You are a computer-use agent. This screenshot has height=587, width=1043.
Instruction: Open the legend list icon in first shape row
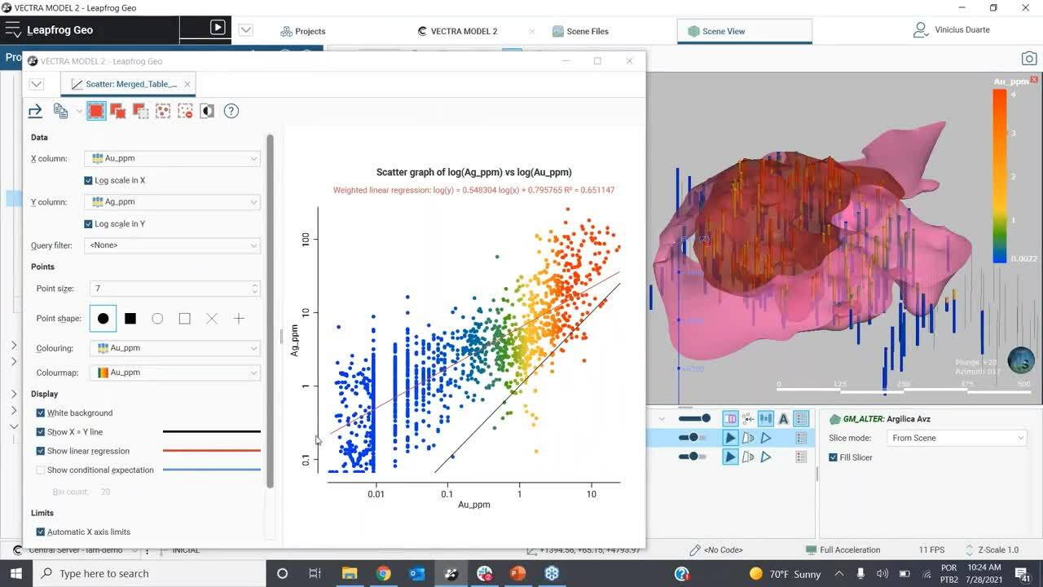[801, 418]
